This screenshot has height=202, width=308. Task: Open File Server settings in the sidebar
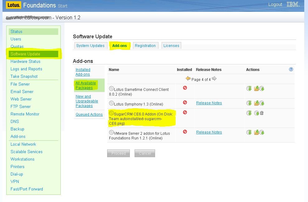click(x=20, y=84)
